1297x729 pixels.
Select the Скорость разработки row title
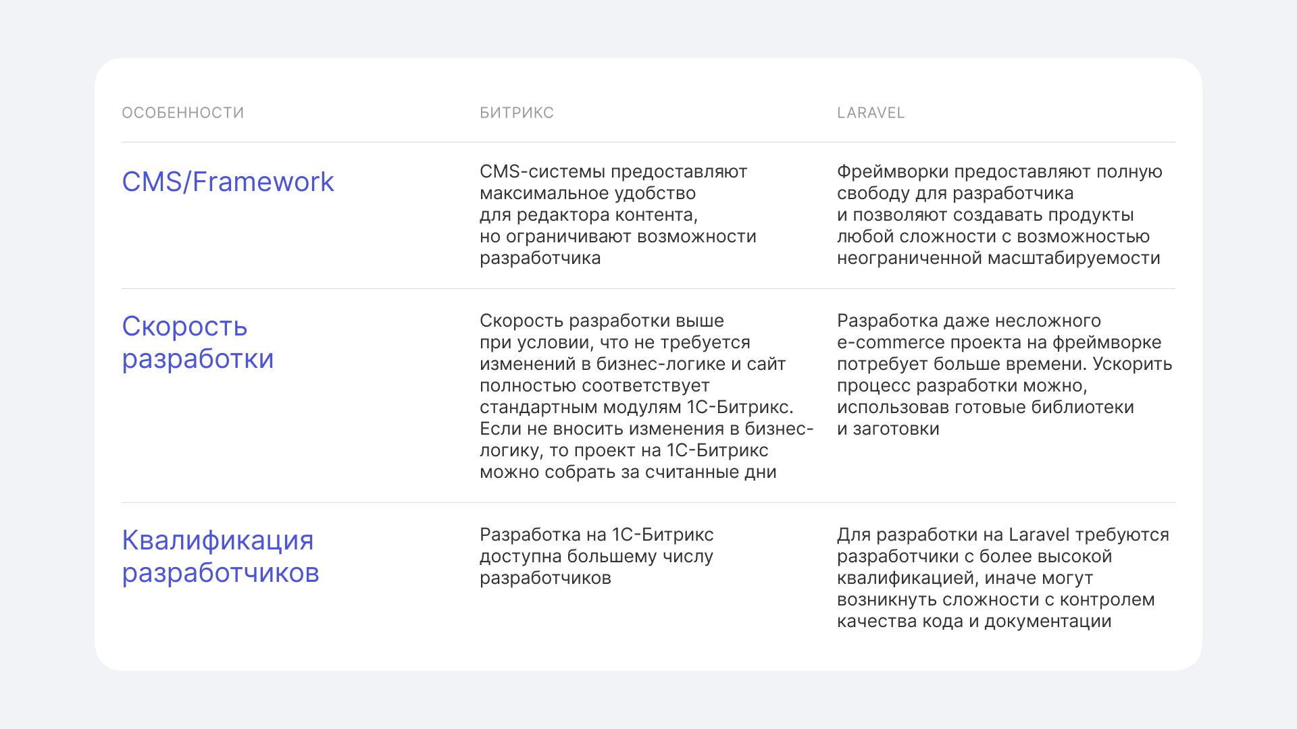(x=197, y=342)
